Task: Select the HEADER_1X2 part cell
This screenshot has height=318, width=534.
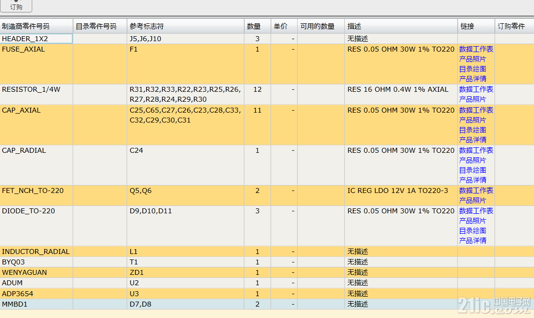Action: [x=36, y=39]
